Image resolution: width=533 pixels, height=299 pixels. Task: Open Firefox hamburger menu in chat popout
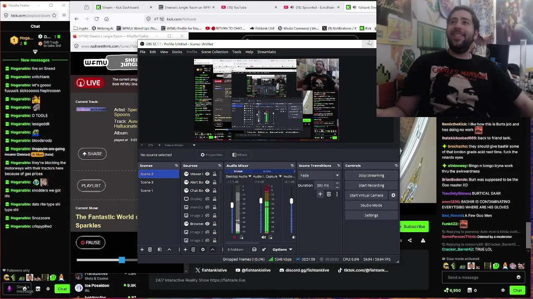tap(64, 15)
